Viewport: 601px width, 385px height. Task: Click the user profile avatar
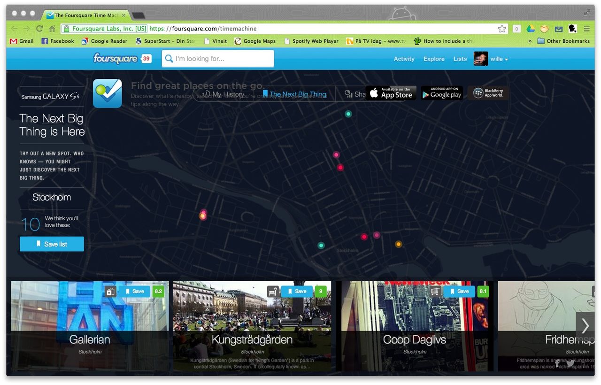(481, 59)
